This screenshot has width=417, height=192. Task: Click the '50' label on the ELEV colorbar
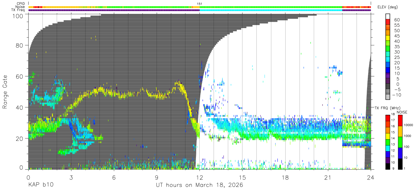[x=397, y=30]
